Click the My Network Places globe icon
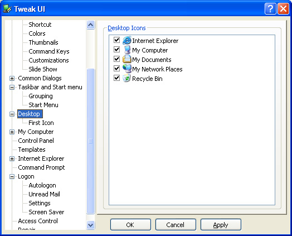This screenshot has width=292, height=236. point(127,69)
